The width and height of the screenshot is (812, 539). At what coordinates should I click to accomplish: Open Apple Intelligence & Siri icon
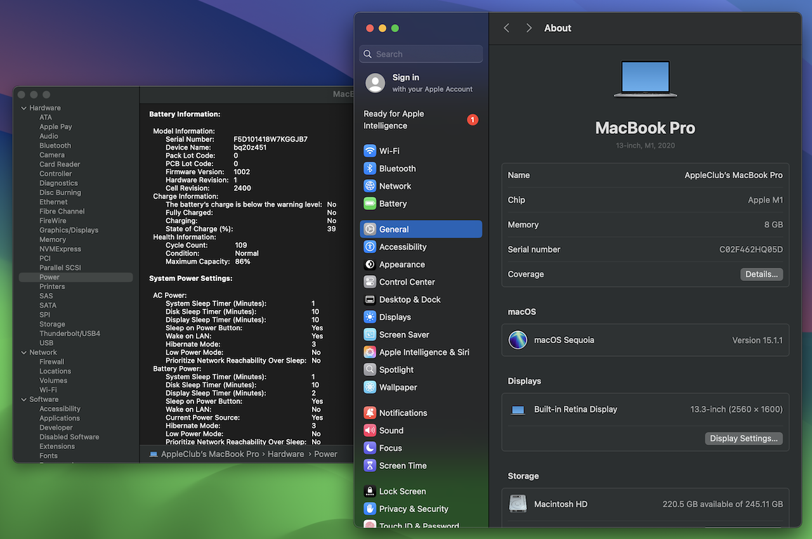tap(370, 352)
